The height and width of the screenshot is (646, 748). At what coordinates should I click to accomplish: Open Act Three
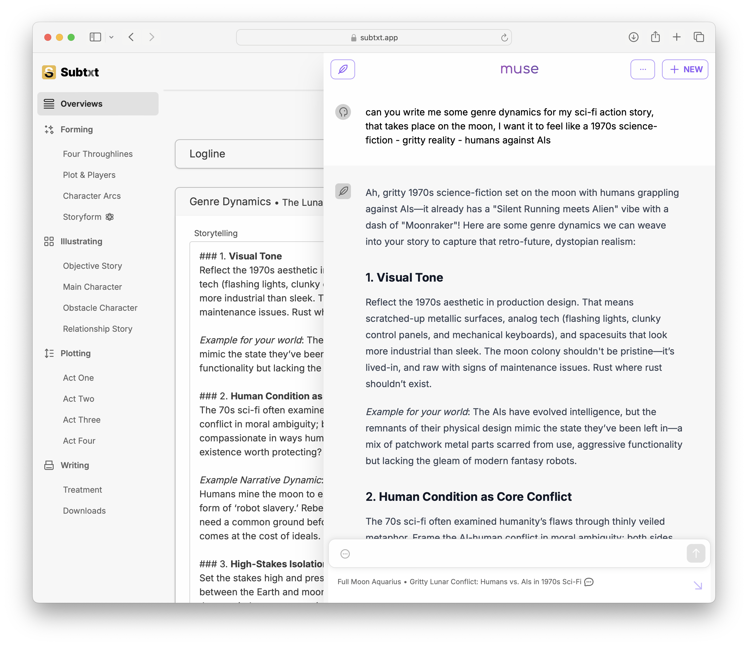tap(82, 419)
